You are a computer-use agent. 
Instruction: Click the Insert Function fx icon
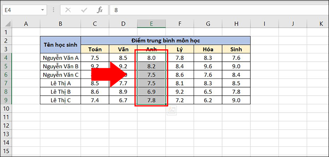tap(100, 10)
